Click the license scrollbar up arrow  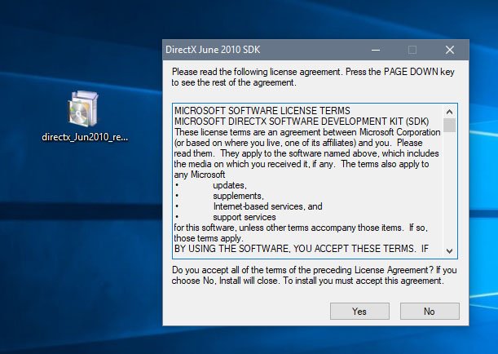click(x=449, y=112)
